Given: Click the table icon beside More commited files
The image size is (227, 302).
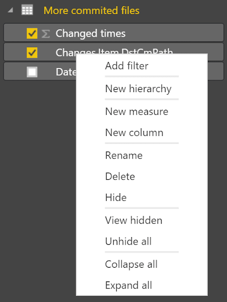Looking at the screenshot, I should [x=27, y=10].
